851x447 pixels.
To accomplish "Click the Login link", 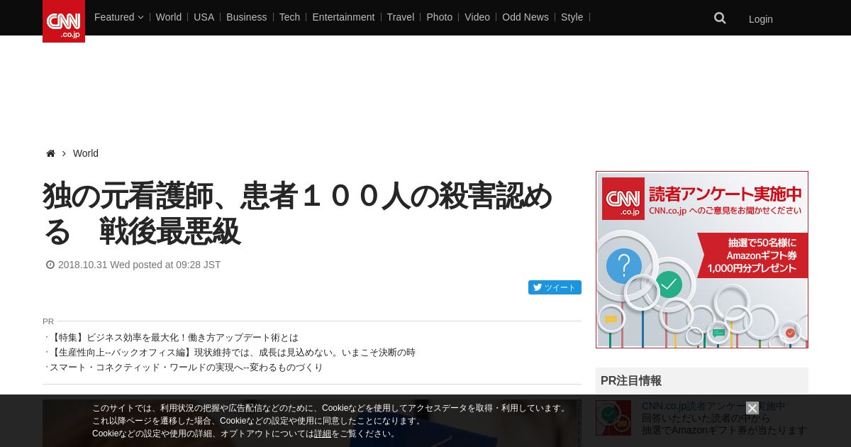I will (x=761, y=19).
